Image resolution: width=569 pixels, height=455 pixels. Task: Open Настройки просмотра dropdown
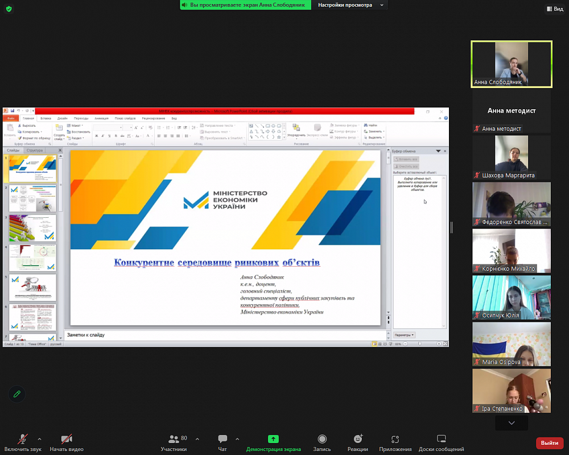point(350,5)
